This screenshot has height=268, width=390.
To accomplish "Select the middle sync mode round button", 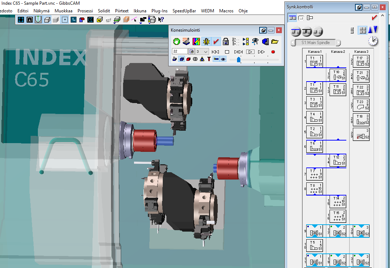I will (307, 32).
